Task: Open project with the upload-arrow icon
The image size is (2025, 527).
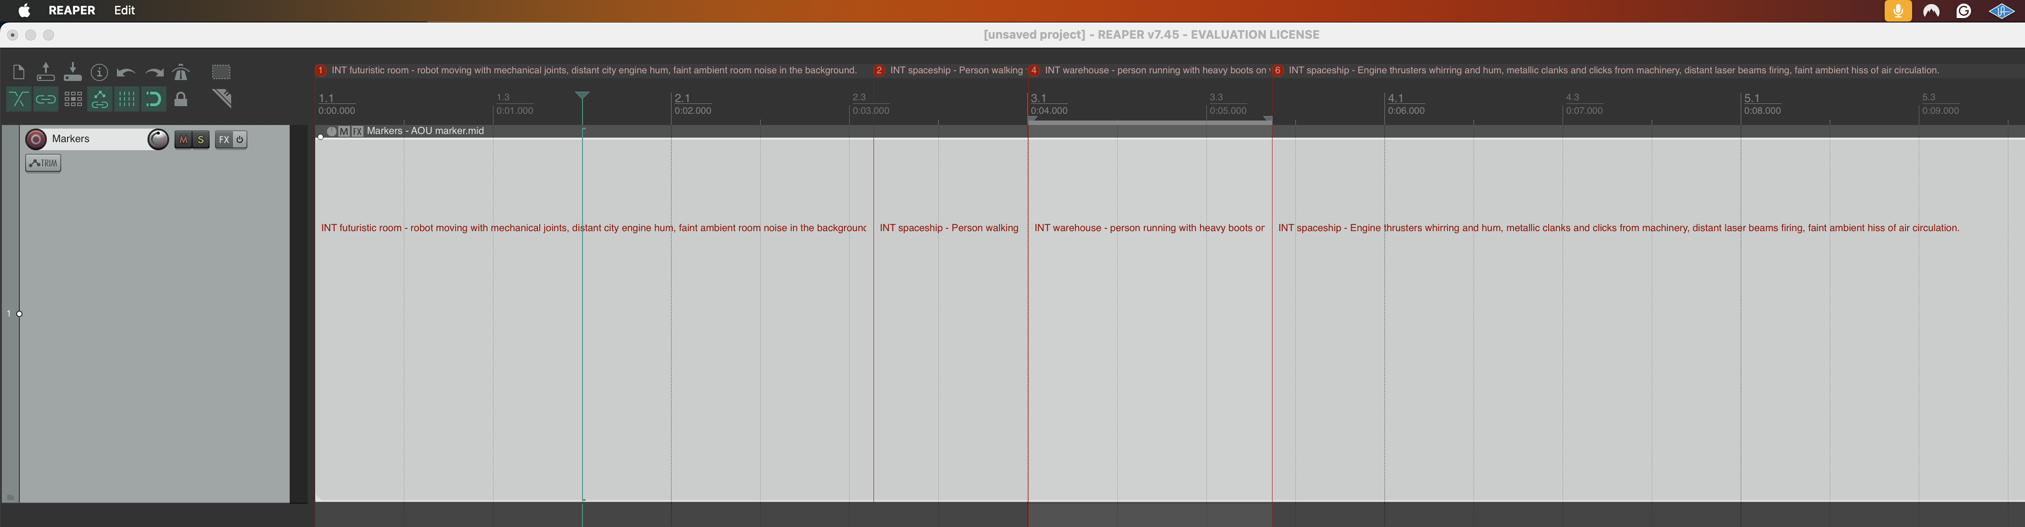Action: pyautogui.click(x=45, y=71)
